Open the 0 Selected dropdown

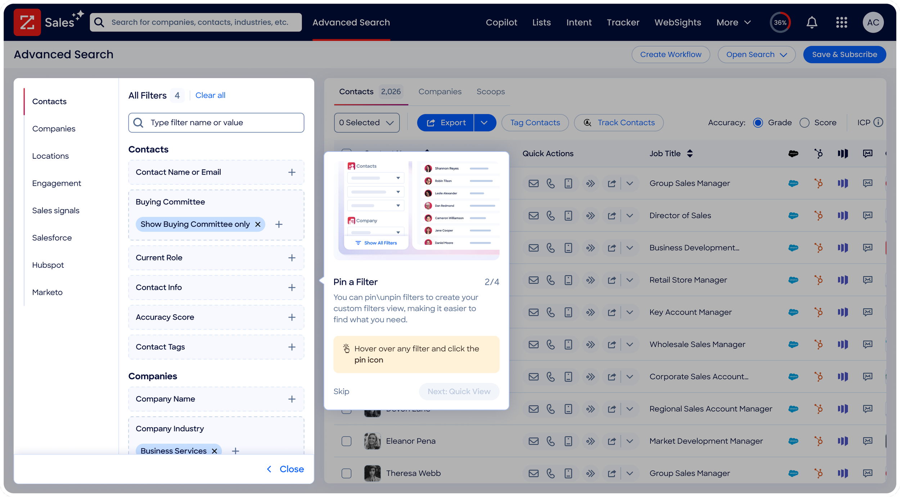tap(366, 123)
